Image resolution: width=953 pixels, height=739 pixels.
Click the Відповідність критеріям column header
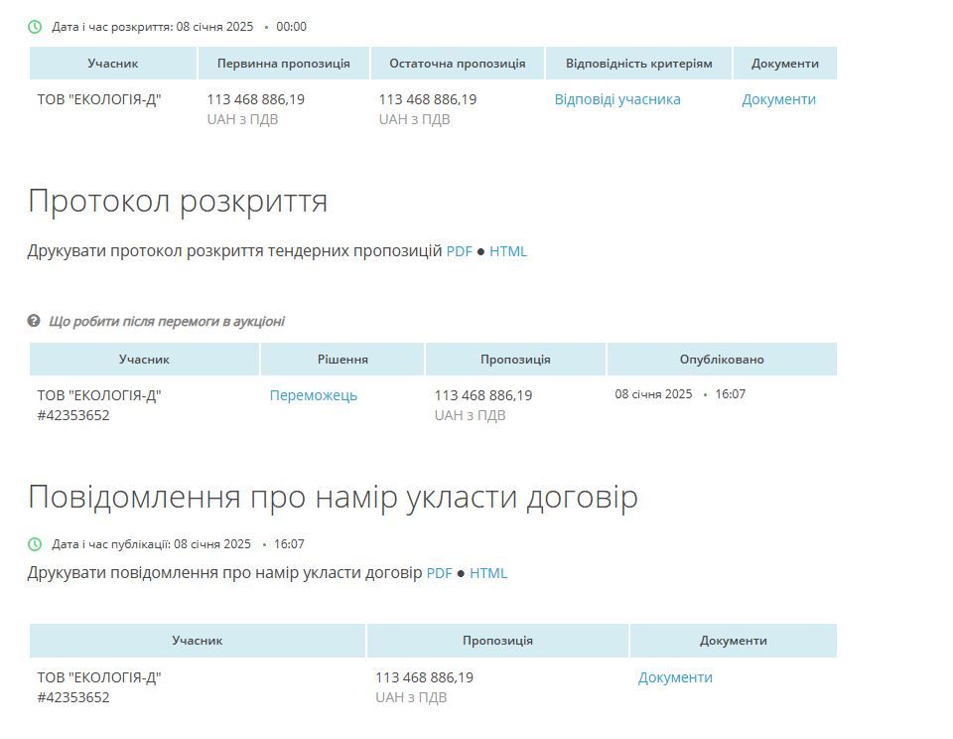tap(637, 63)
